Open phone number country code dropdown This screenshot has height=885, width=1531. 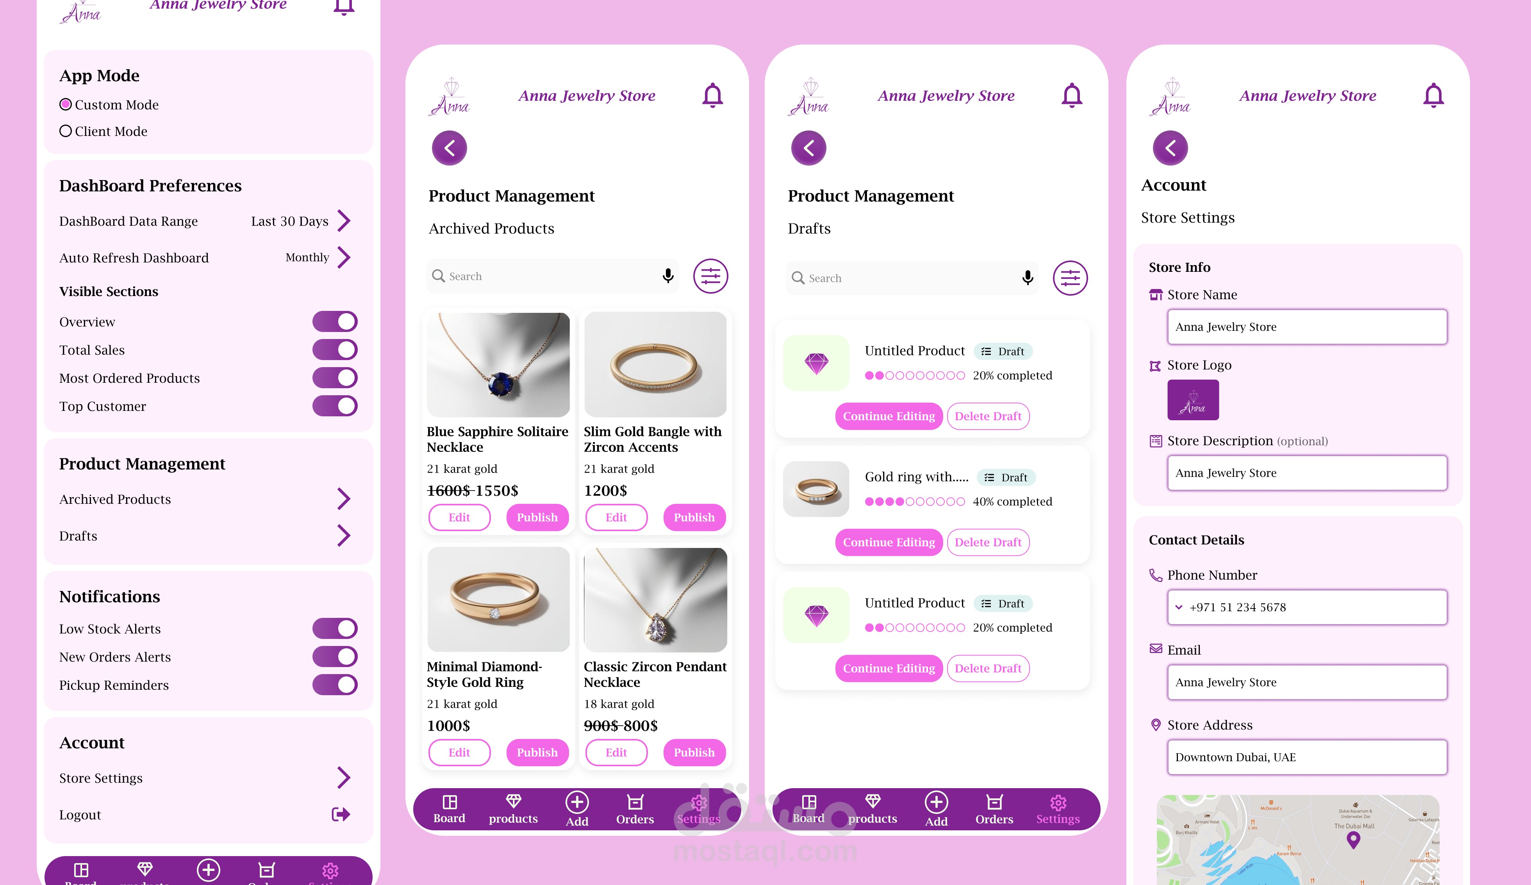[x=1179, y=607]
